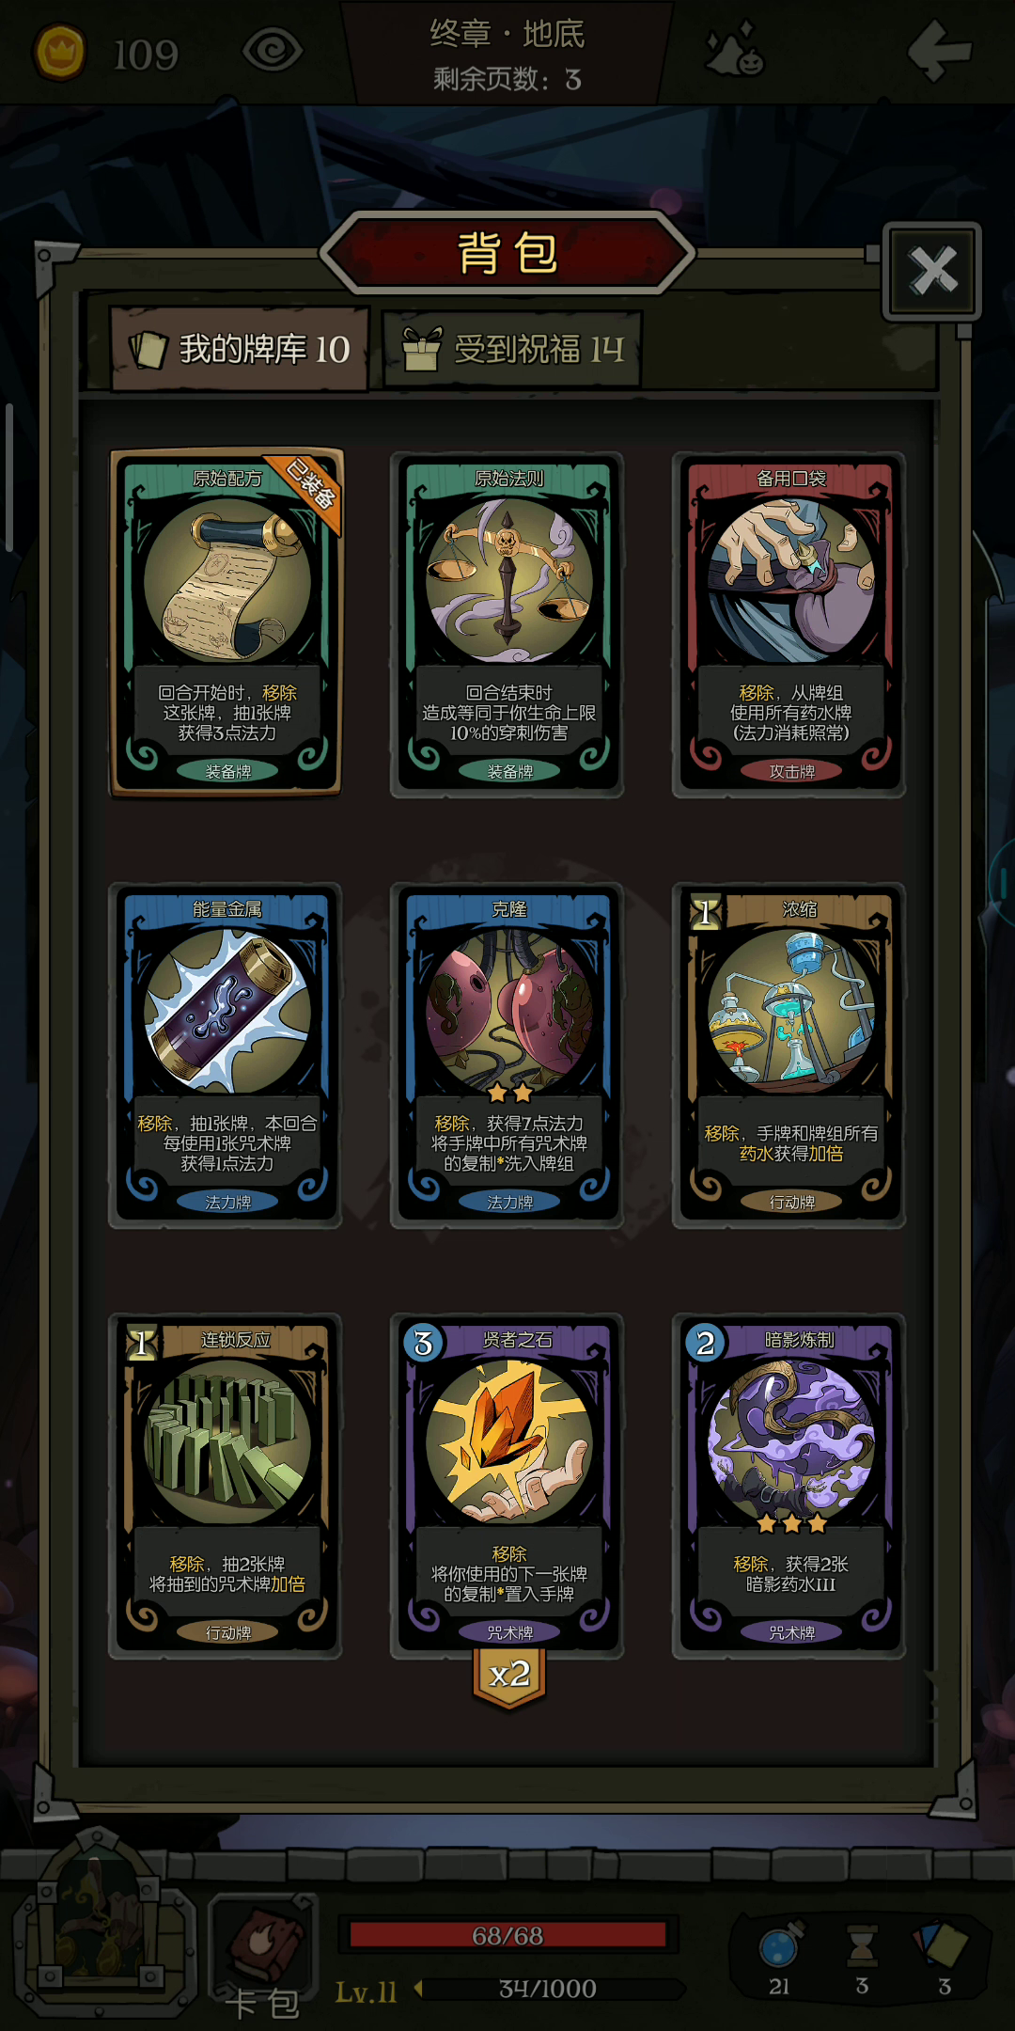Switch to 我的牌库 10 tab
Image resolution: width=1015 pixels, height=2031 pixels.
[240, 349]
